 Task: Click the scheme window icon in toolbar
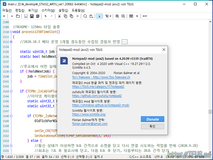[131, 16]
